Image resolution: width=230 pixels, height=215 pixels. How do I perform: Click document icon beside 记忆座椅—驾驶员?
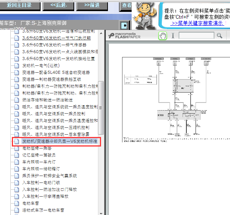pyautogui.click(x=17, y=155)
